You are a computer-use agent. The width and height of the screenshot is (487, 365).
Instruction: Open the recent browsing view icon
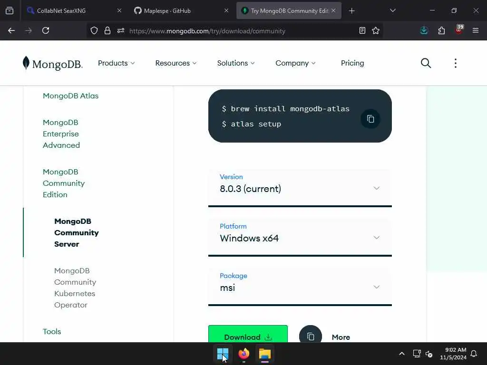pyautogui.click(x=10, y=10)
